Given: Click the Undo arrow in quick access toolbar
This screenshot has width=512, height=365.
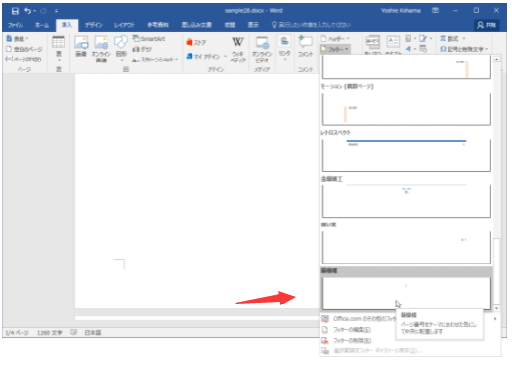Looking at the screenshot, I should pyautogui.click(x=27, y=11).
